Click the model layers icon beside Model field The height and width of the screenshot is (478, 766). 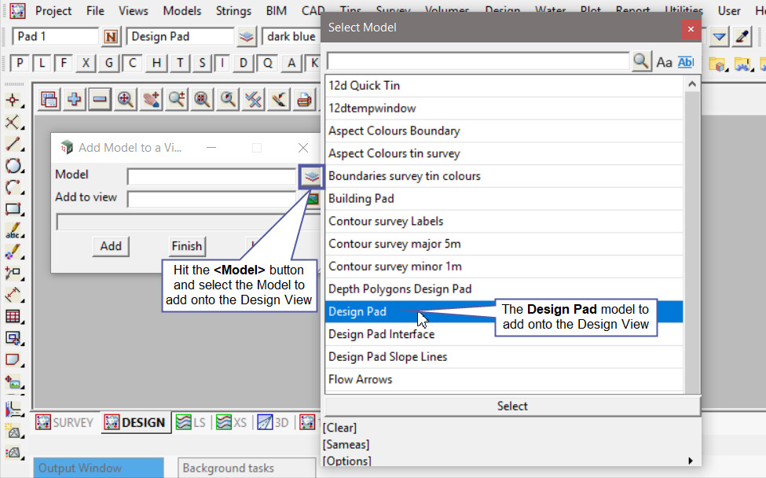(x=312, y=176)
